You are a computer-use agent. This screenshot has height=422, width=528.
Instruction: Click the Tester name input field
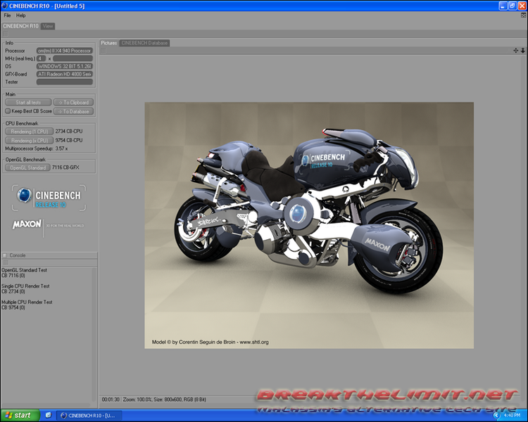pyautogui.click(x=64, y=82)
